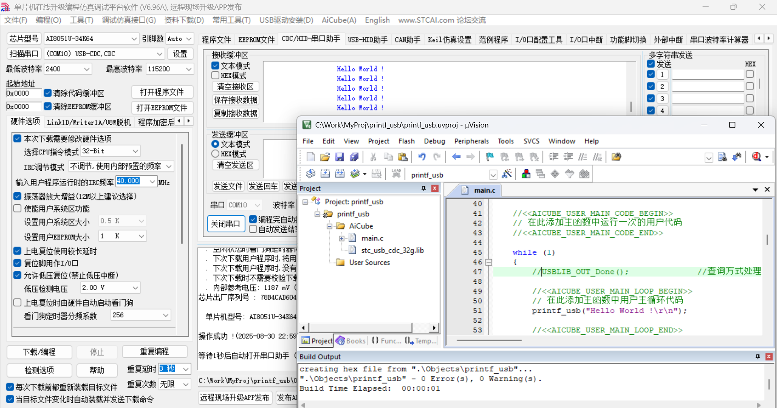Switch to USB-HID助手 tab
Viewport: 777px width, 408px height.
pos(367,40)
